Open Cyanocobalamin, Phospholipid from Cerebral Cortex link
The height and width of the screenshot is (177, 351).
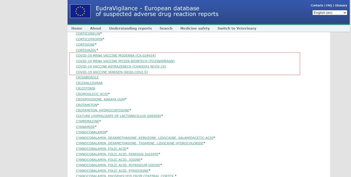click(125, 176)
